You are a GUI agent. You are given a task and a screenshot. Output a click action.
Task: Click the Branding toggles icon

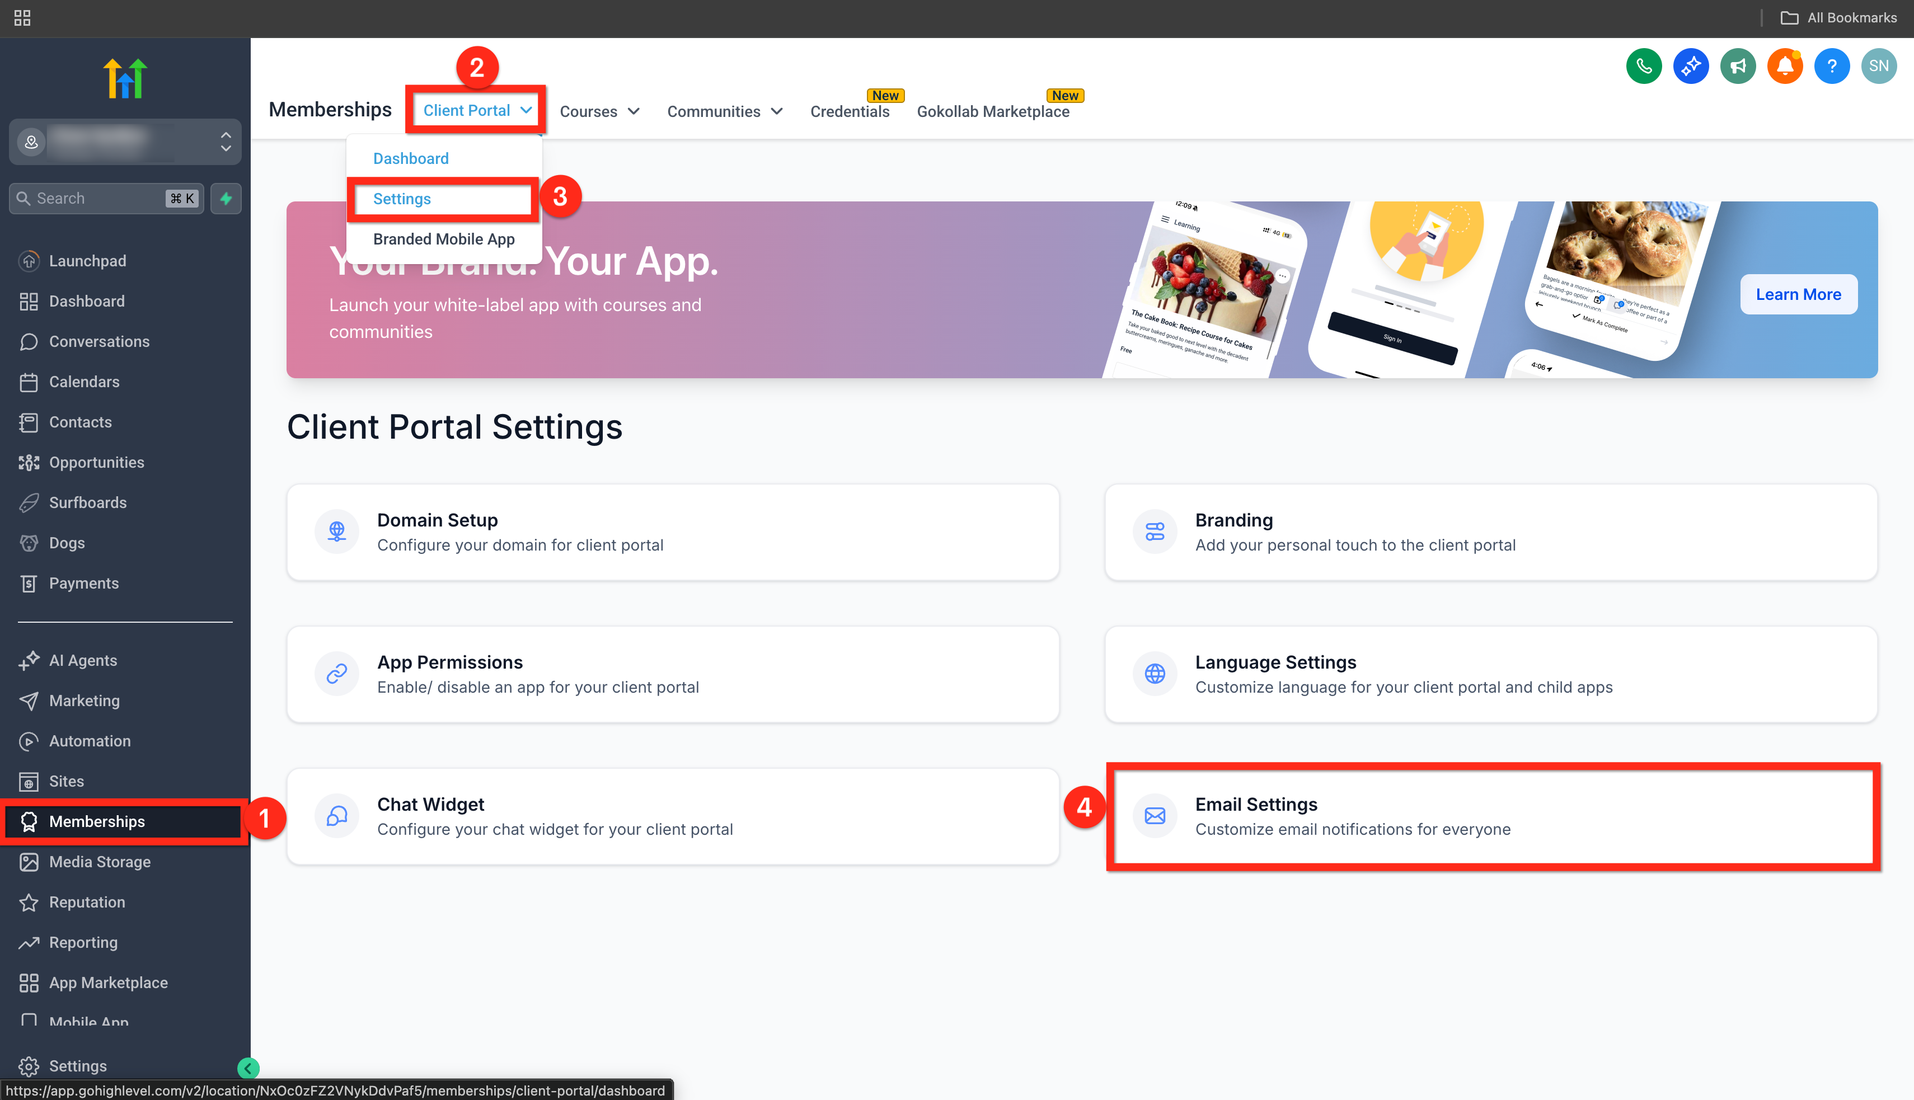pos(1155,532)
